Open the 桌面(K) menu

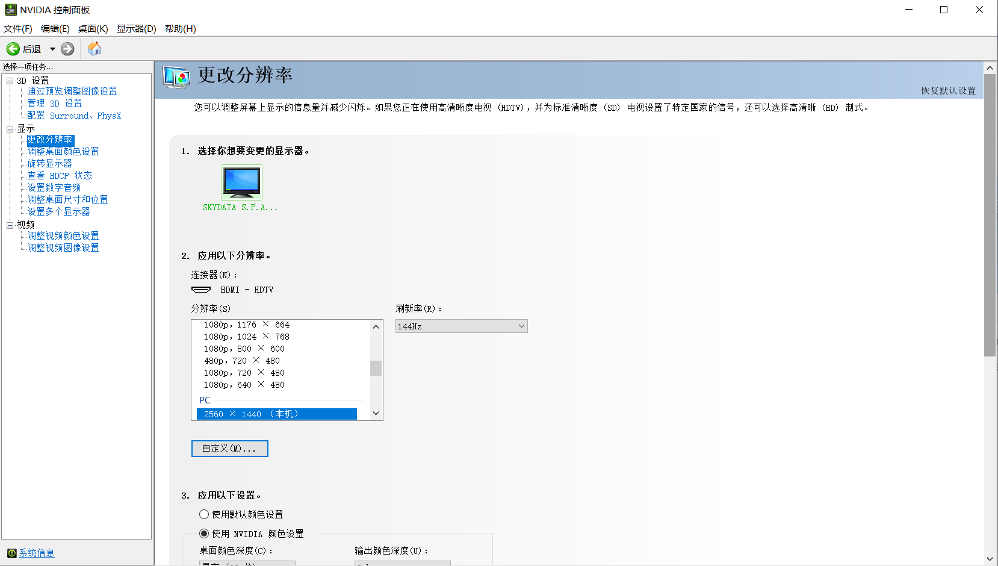pos(93,28)
